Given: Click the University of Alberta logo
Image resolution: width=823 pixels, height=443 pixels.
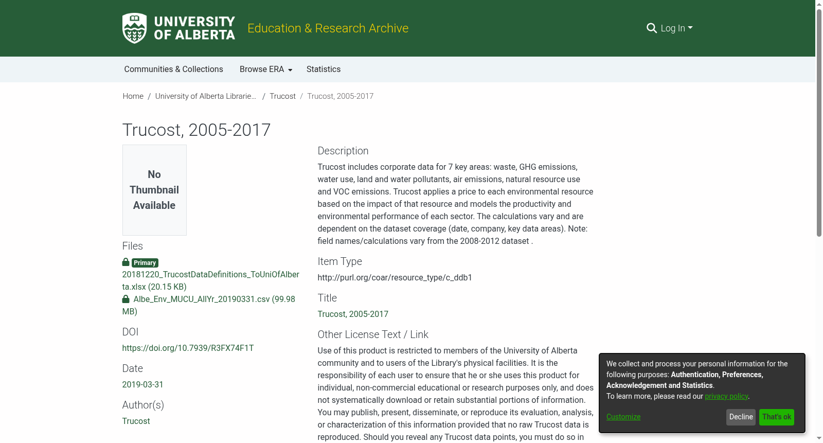Looking at the screenshot, I should (x=178, y=28).
